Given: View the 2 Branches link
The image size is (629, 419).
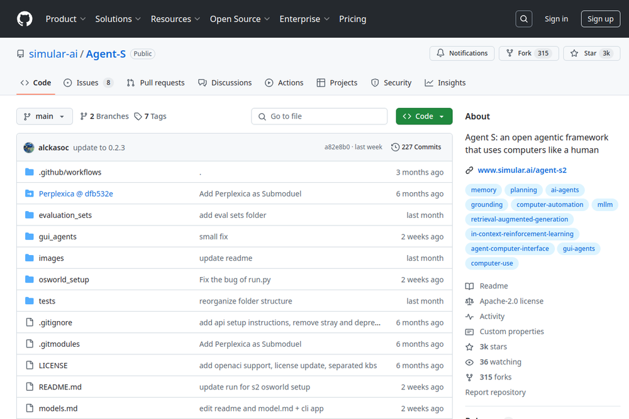Looking at the screenshot, I should (x=104, y=116).
